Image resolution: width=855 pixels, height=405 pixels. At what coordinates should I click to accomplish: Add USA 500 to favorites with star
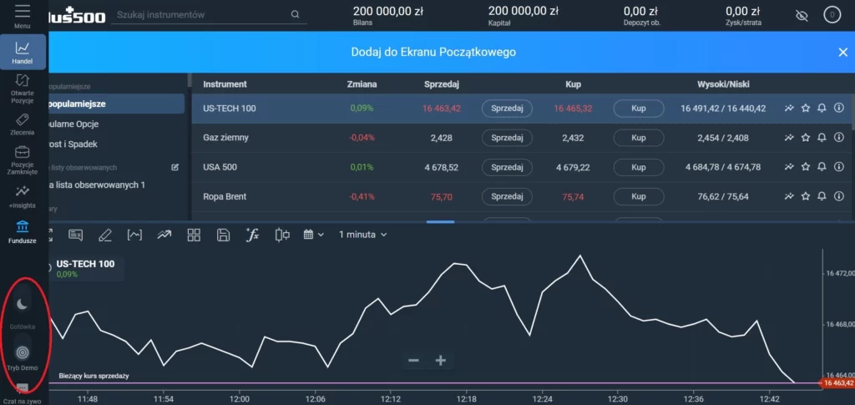[806, 167]
